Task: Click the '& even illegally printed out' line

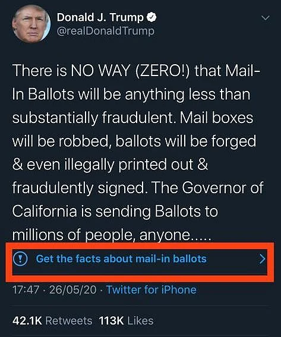Action: click(110, 165)
